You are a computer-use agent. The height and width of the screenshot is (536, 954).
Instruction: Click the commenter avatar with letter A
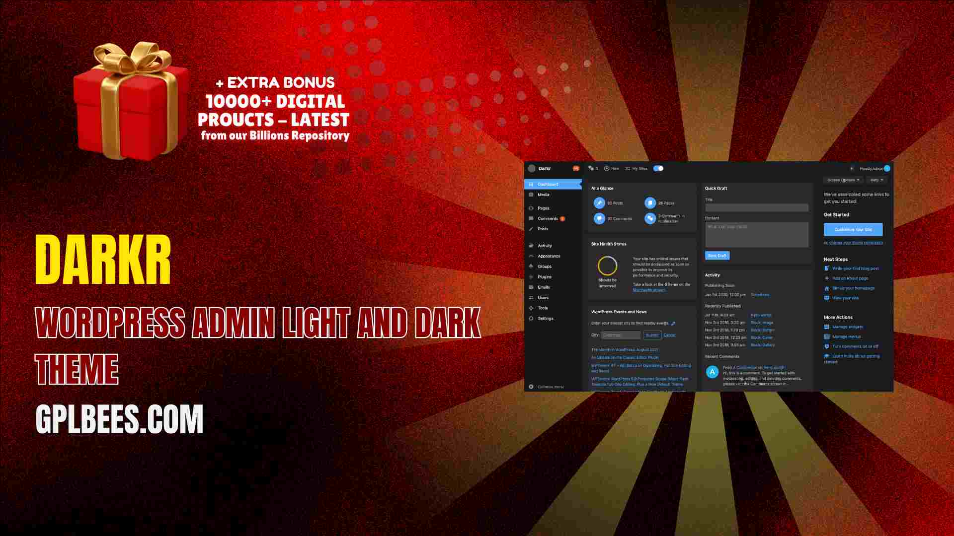[x=712, y=372]
